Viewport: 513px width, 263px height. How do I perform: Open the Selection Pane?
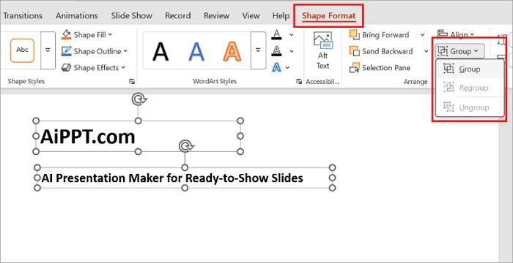(x=380, y=68)
